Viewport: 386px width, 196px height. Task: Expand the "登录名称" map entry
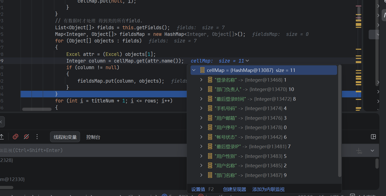[201, 80]
